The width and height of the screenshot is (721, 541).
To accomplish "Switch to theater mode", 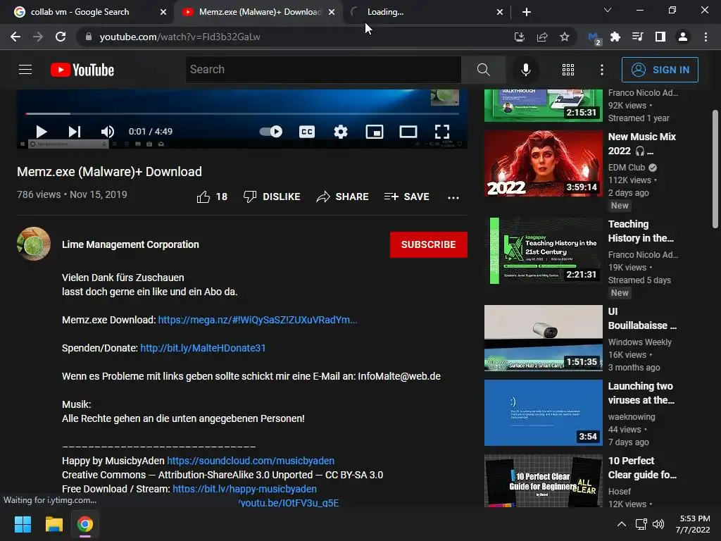I will (x=408, y=132).
